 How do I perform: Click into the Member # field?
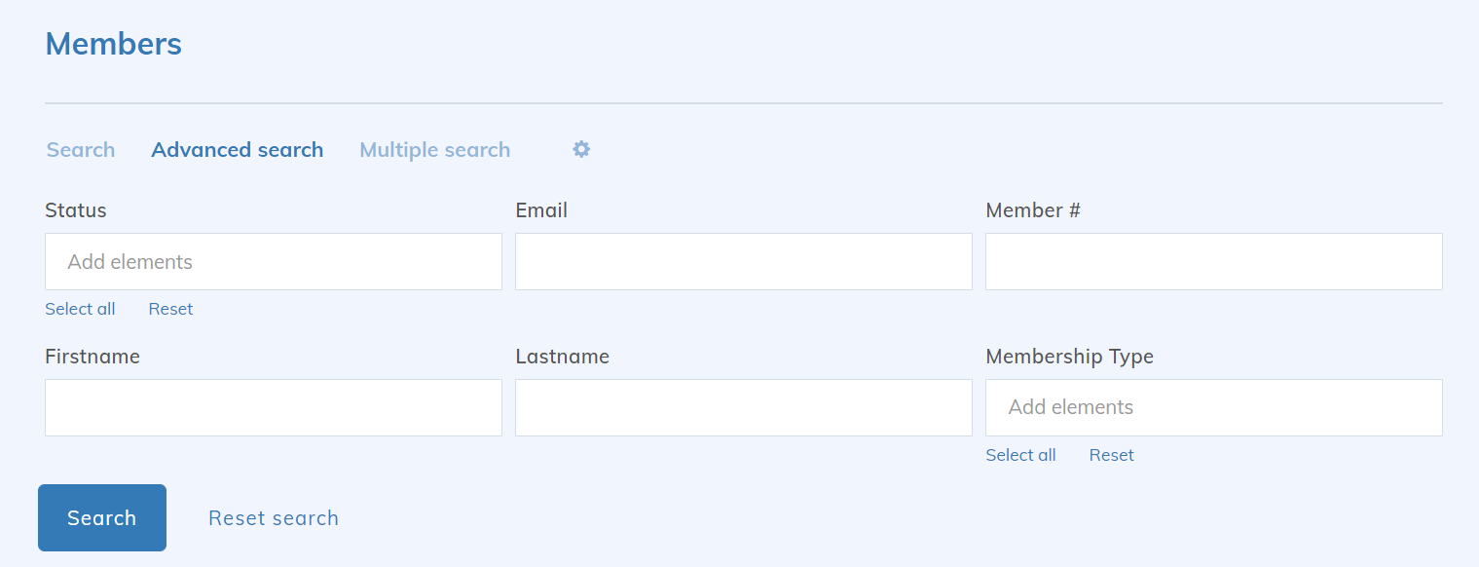[x=1213, y=261]
